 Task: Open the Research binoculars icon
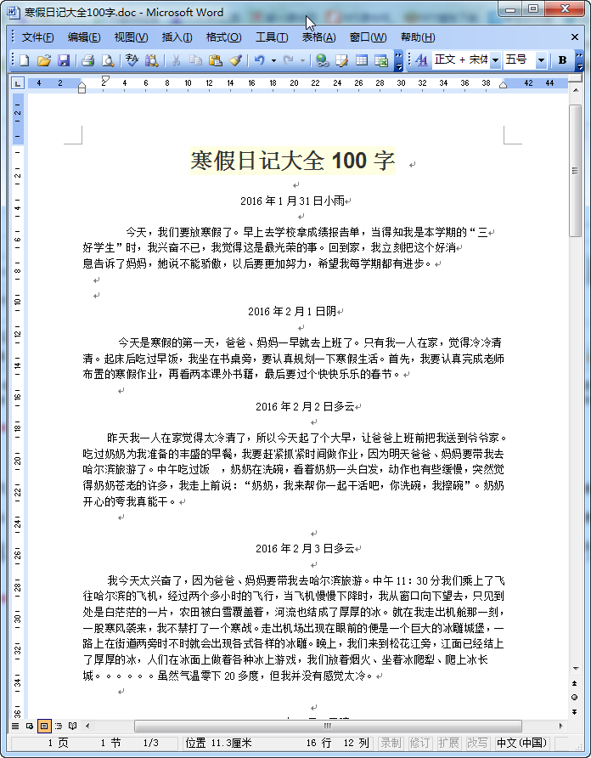pyautogui.click(x=152, y=60)
